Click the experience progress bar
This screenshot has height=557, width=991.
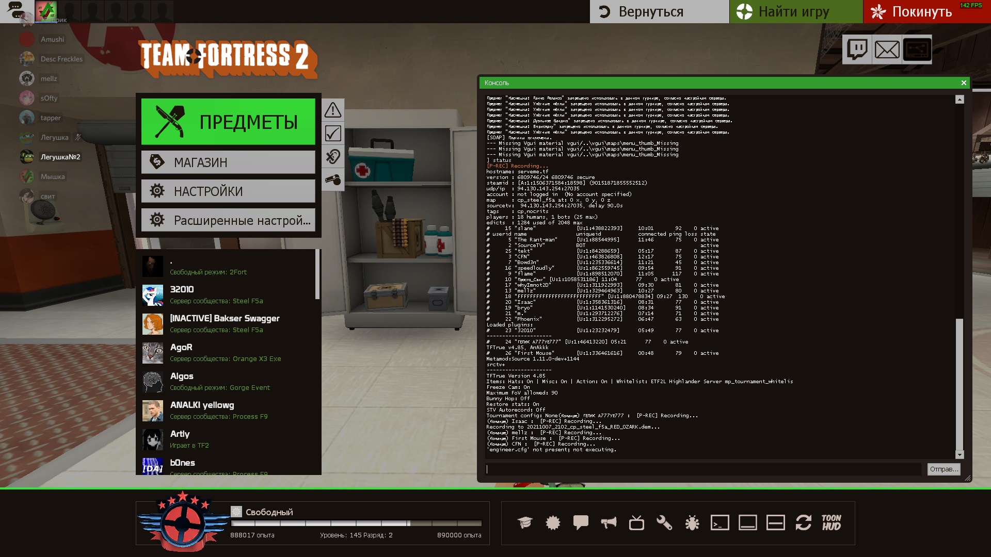point(356,523)
